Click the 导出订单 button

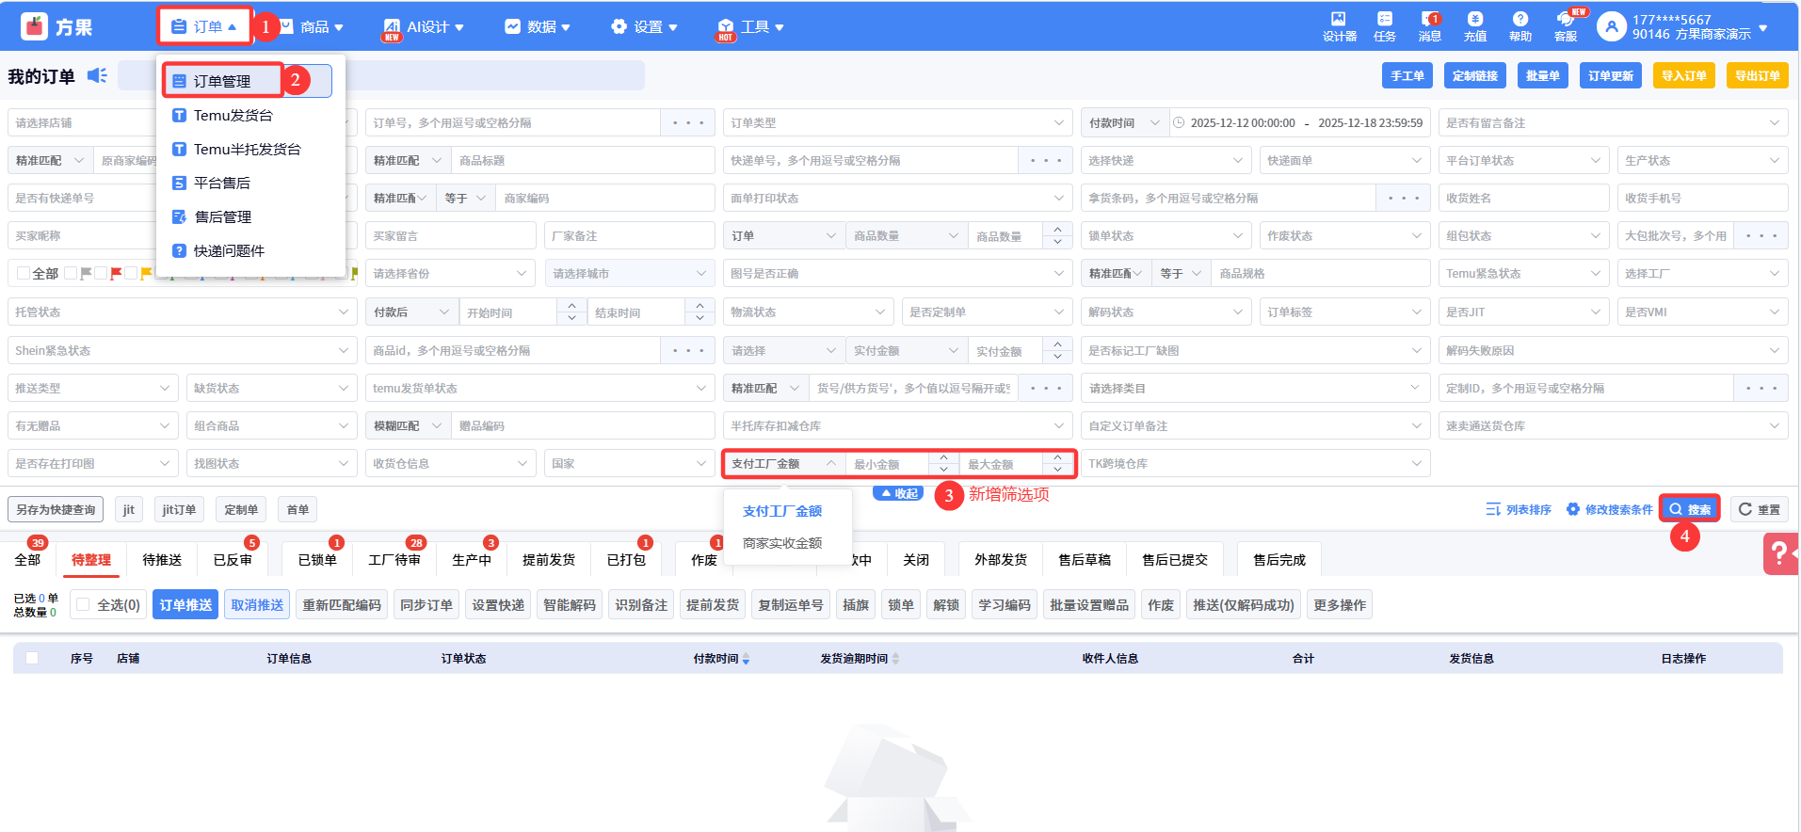1757,75
